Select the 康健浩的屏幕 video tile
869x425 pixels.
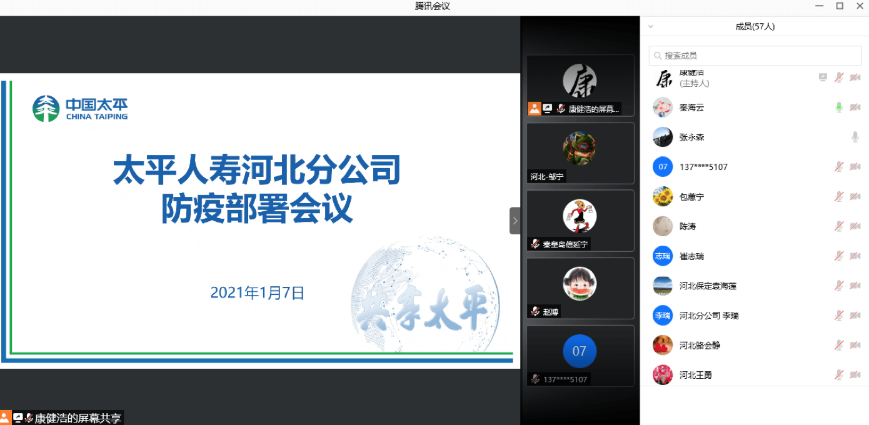[580, 86]
